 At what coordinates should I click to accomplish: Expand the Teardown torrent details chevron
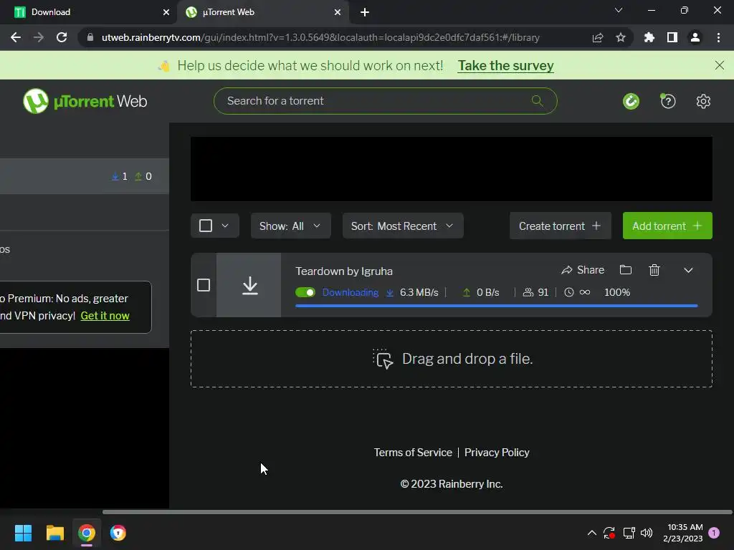(688, 270)
